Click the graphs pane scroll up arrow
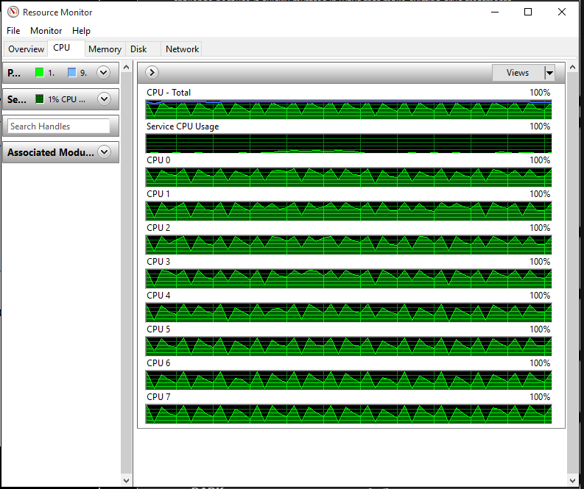The height and width of the screenshot is (489, 584). (x=572, y=68)
